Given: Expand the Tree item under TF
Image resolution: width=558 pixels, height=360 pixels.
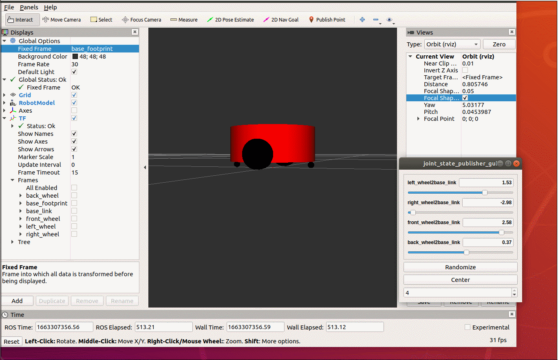Looking at the screenshot, I should pyautogui.click(x=13, y=242).
